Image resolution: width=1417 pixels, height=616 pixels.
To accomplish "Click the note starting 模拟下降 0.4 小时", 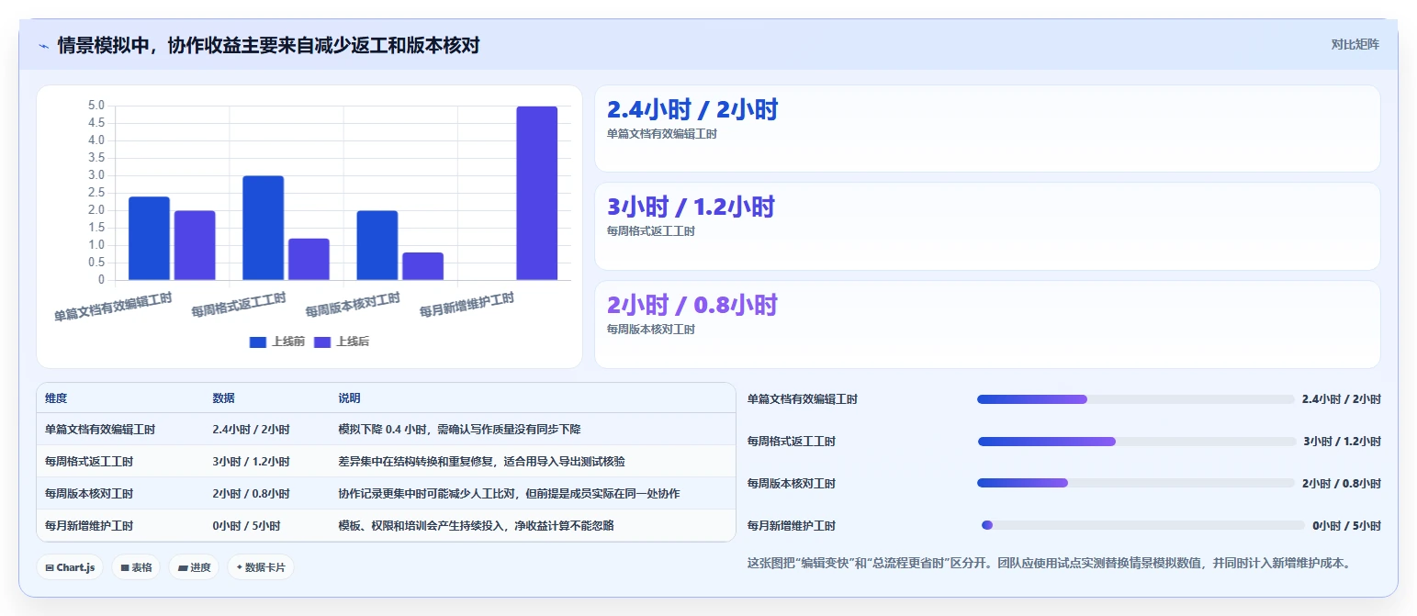I will pyautogui.click(x=459, y=429).
